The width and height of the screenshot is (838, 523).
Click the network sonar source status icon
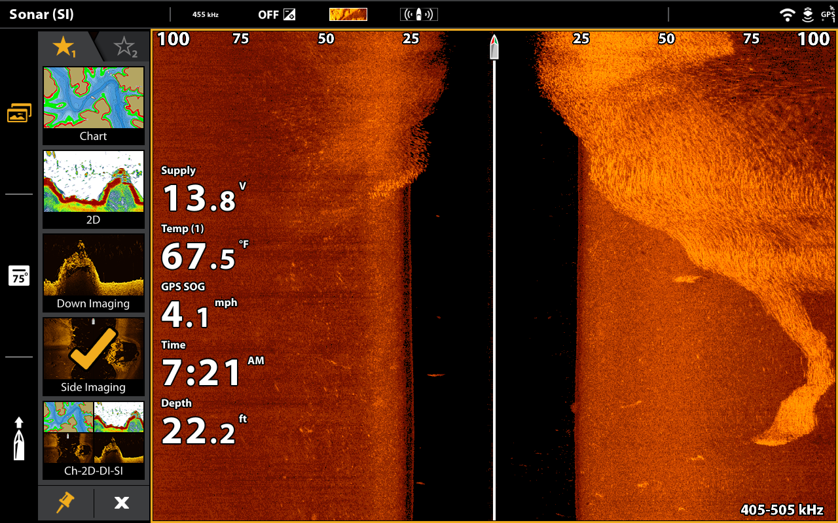808,14
